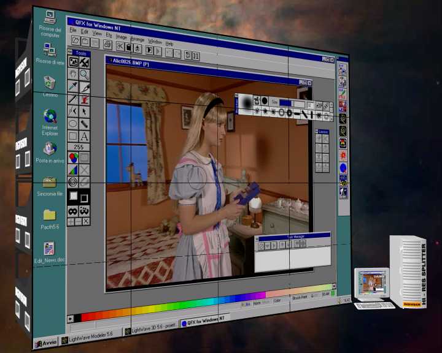Open the Edit menu in QFX
442x353 pixels.
84,31
